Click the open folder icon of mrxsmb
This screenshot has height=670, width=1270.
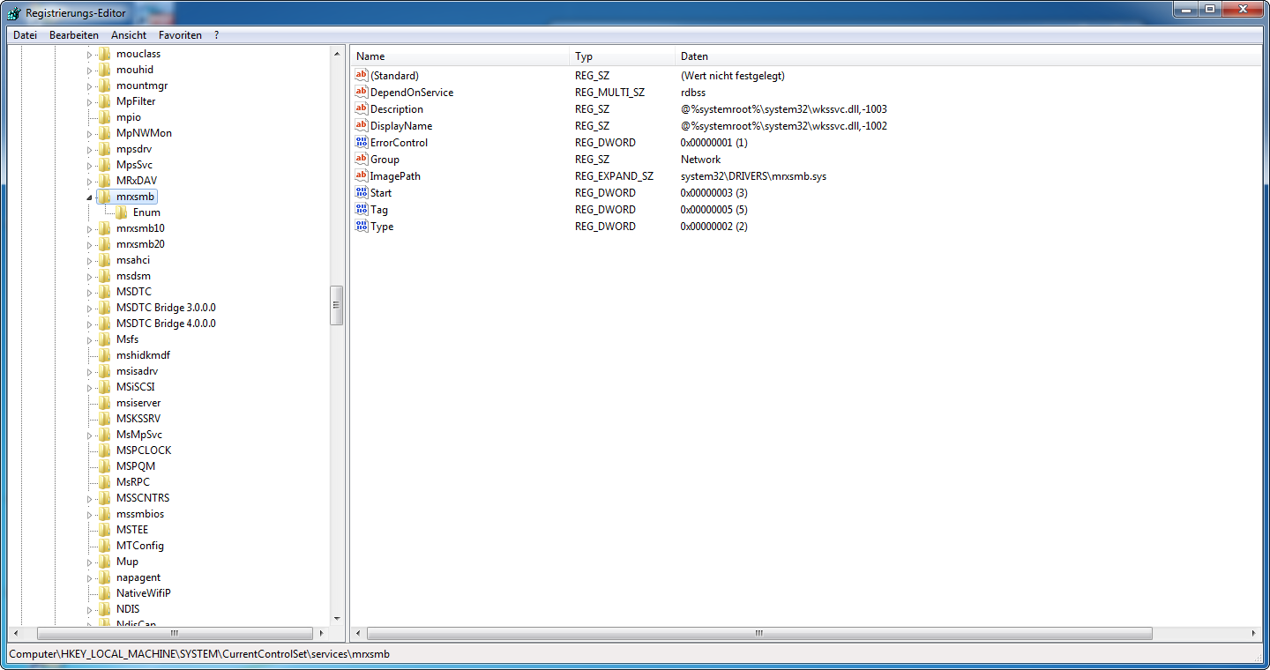click(x=104, y=197)
